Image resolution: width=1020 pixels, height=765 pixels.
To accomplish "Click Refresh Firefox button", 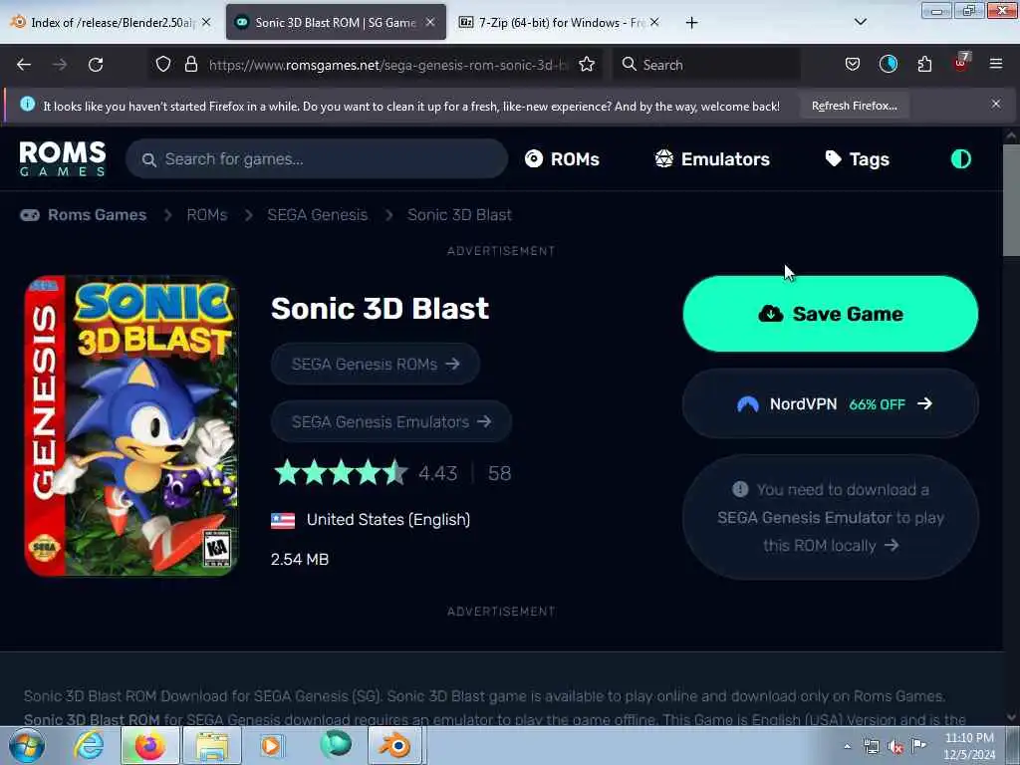I will (854, 106).
